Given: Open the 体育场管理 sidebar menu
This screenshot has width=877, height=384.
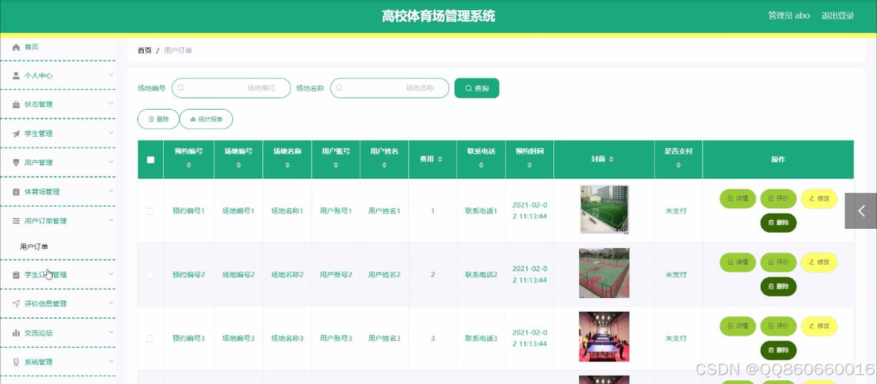Looking at the screenshot, I should click(58, 192).
